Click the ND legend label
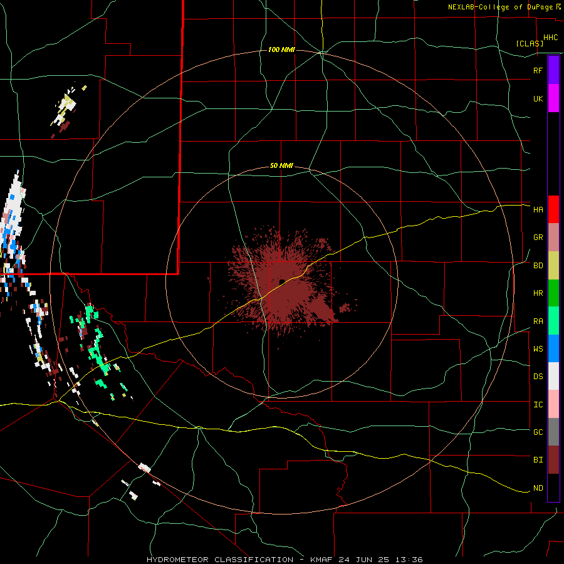Screen dimensions: 564x564 click(538, 488)
